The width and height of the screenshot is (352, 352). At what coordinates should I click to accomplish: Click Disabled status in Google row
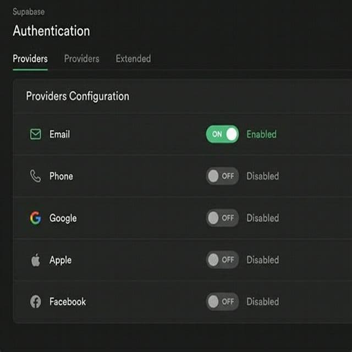263,218
